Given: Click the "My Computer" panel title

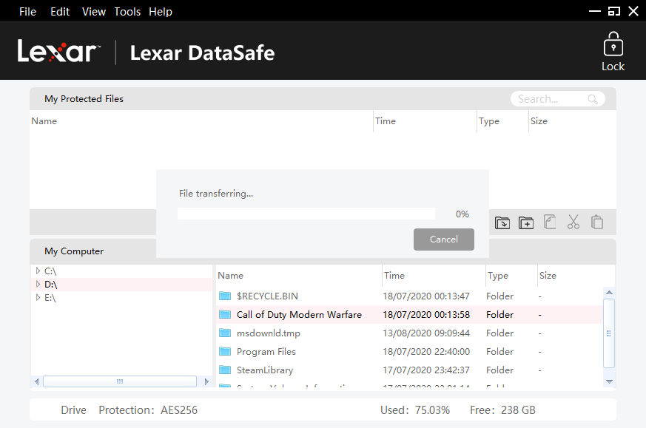Looking at the screenshot, I should pyautogui.click(x=74, y=251).
